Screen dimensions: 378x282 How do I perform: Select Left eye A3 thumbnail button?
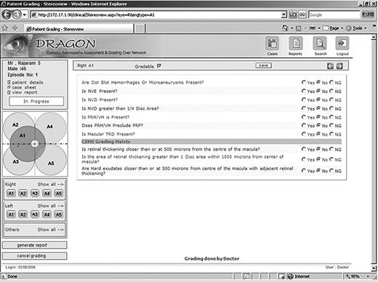(35, 214)
